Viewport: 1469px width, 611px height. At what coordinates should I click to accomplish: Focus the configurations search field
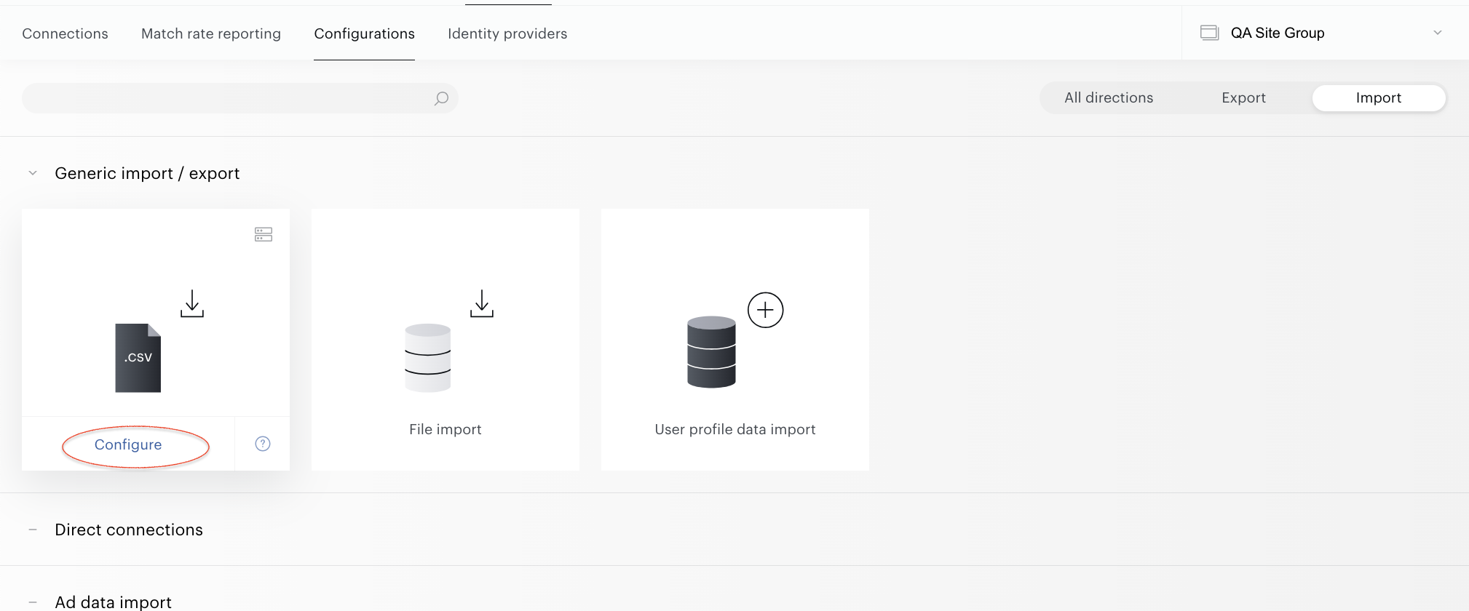(x=240, y=98)
